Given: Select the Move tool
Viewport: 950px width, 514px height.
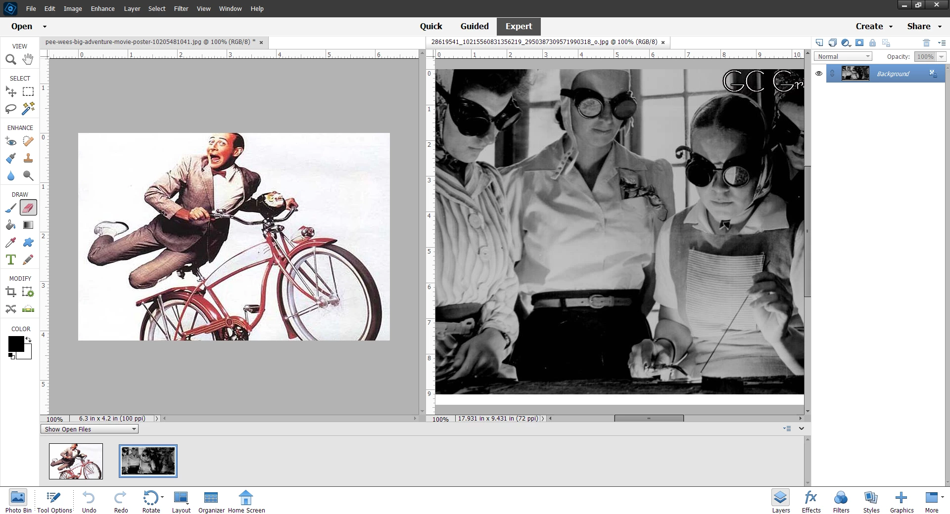Looking at the screenshot, I should (10, 92).
